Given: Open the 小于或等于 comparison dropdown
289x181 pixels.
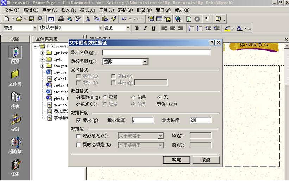Looking at the screenshot, I should coord(161,145).
